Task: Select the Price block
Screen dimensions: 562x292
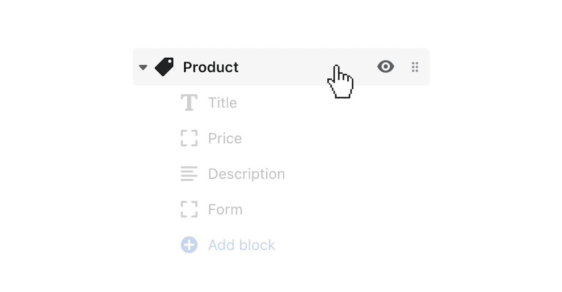Action: pyautogui.click(x=225, y=138)
